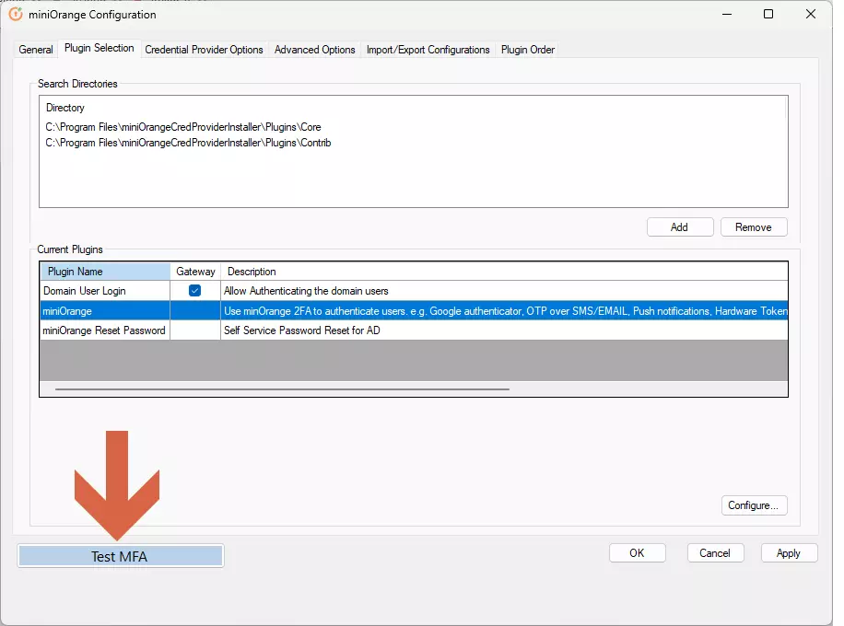The image size is (844, 626).
Task: Enable the Gateway checkbox for miniOrange plugin
Action: point(194,311)
